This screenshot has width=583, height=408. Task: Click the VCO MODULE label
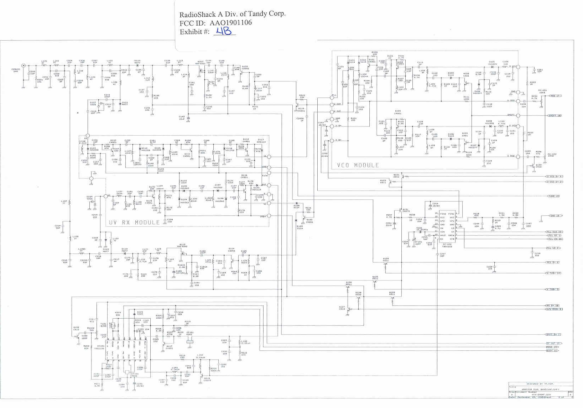tap(358, 166)
